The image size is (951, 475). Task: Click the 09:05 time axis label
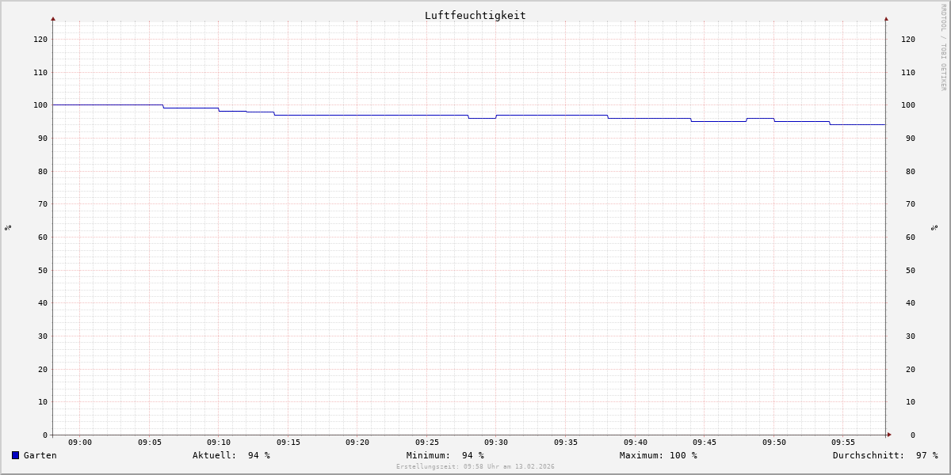click(x=150, y=443)
